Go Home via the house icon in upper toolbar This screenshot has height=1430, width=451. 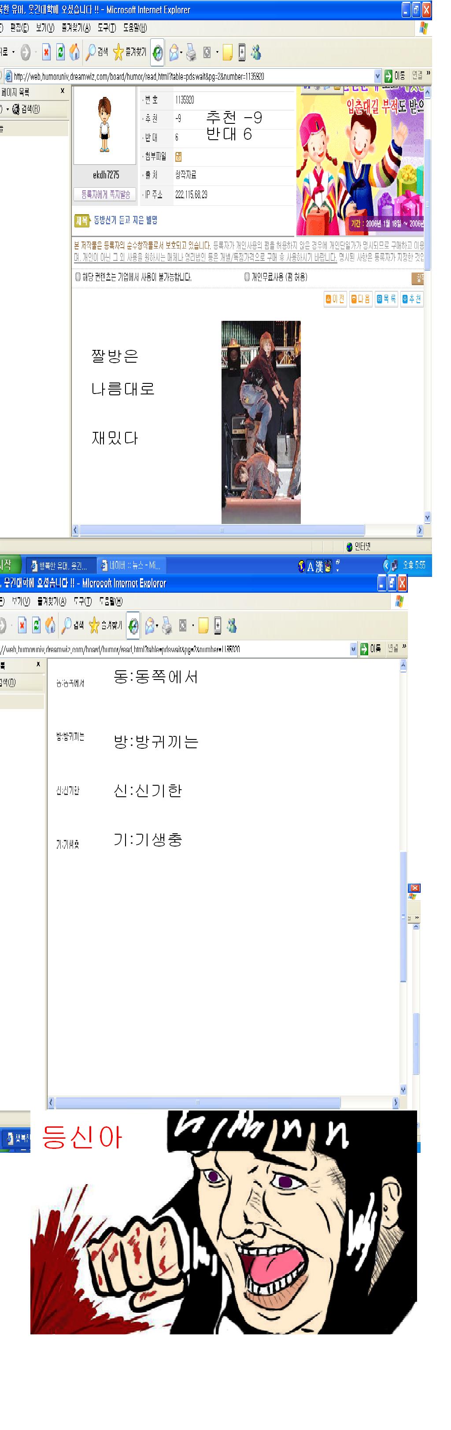coord(74,52)
